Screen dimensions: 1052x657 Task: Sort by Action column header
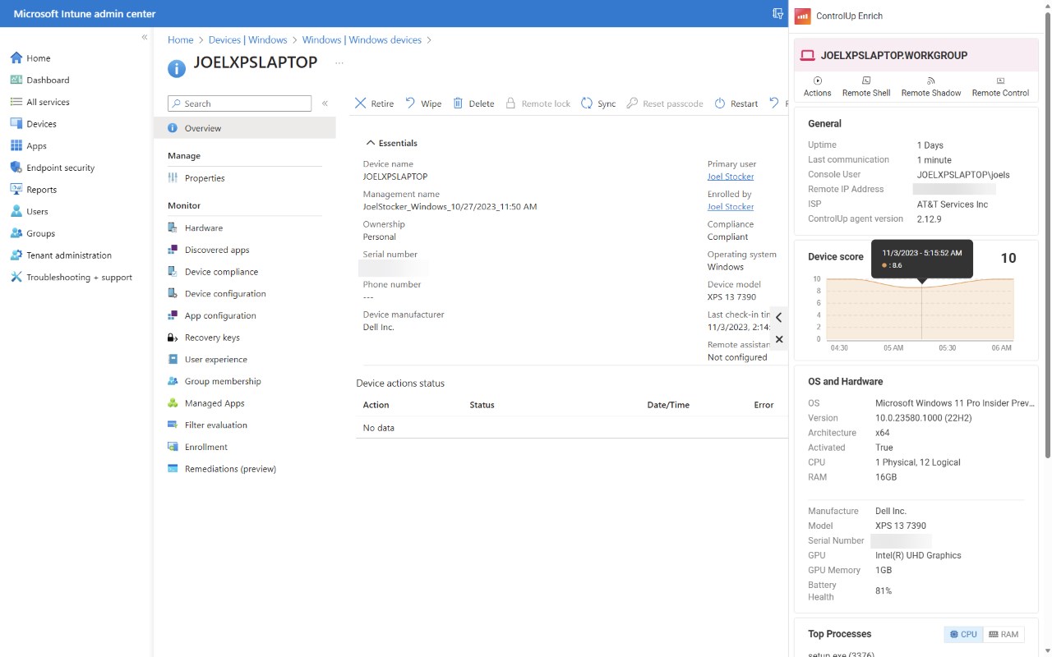coord(376,405)
